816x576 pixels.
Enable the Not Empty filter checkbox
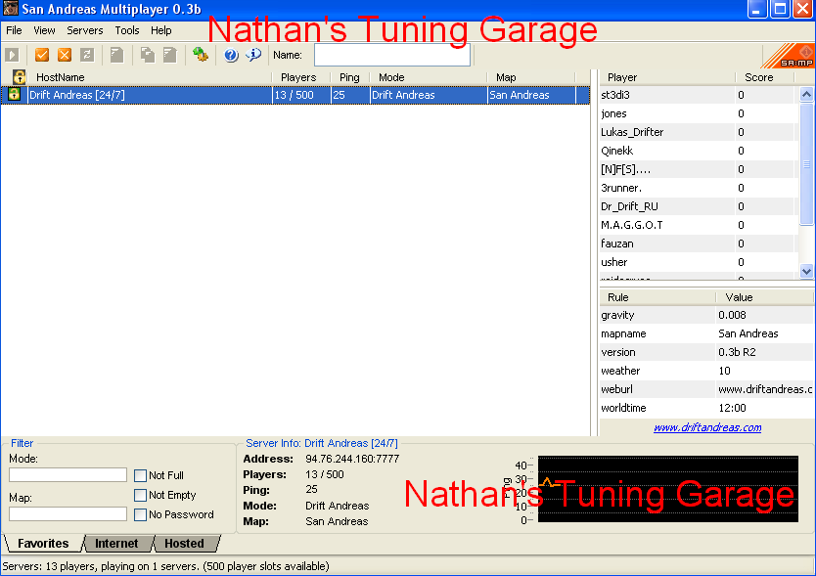tap(140, 495)
